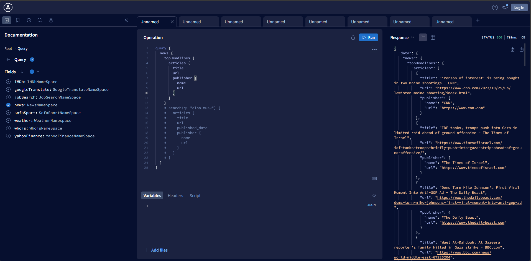The image size is (531, 261).
Task: Click the 799ms response time
Action: coord(512,37)
